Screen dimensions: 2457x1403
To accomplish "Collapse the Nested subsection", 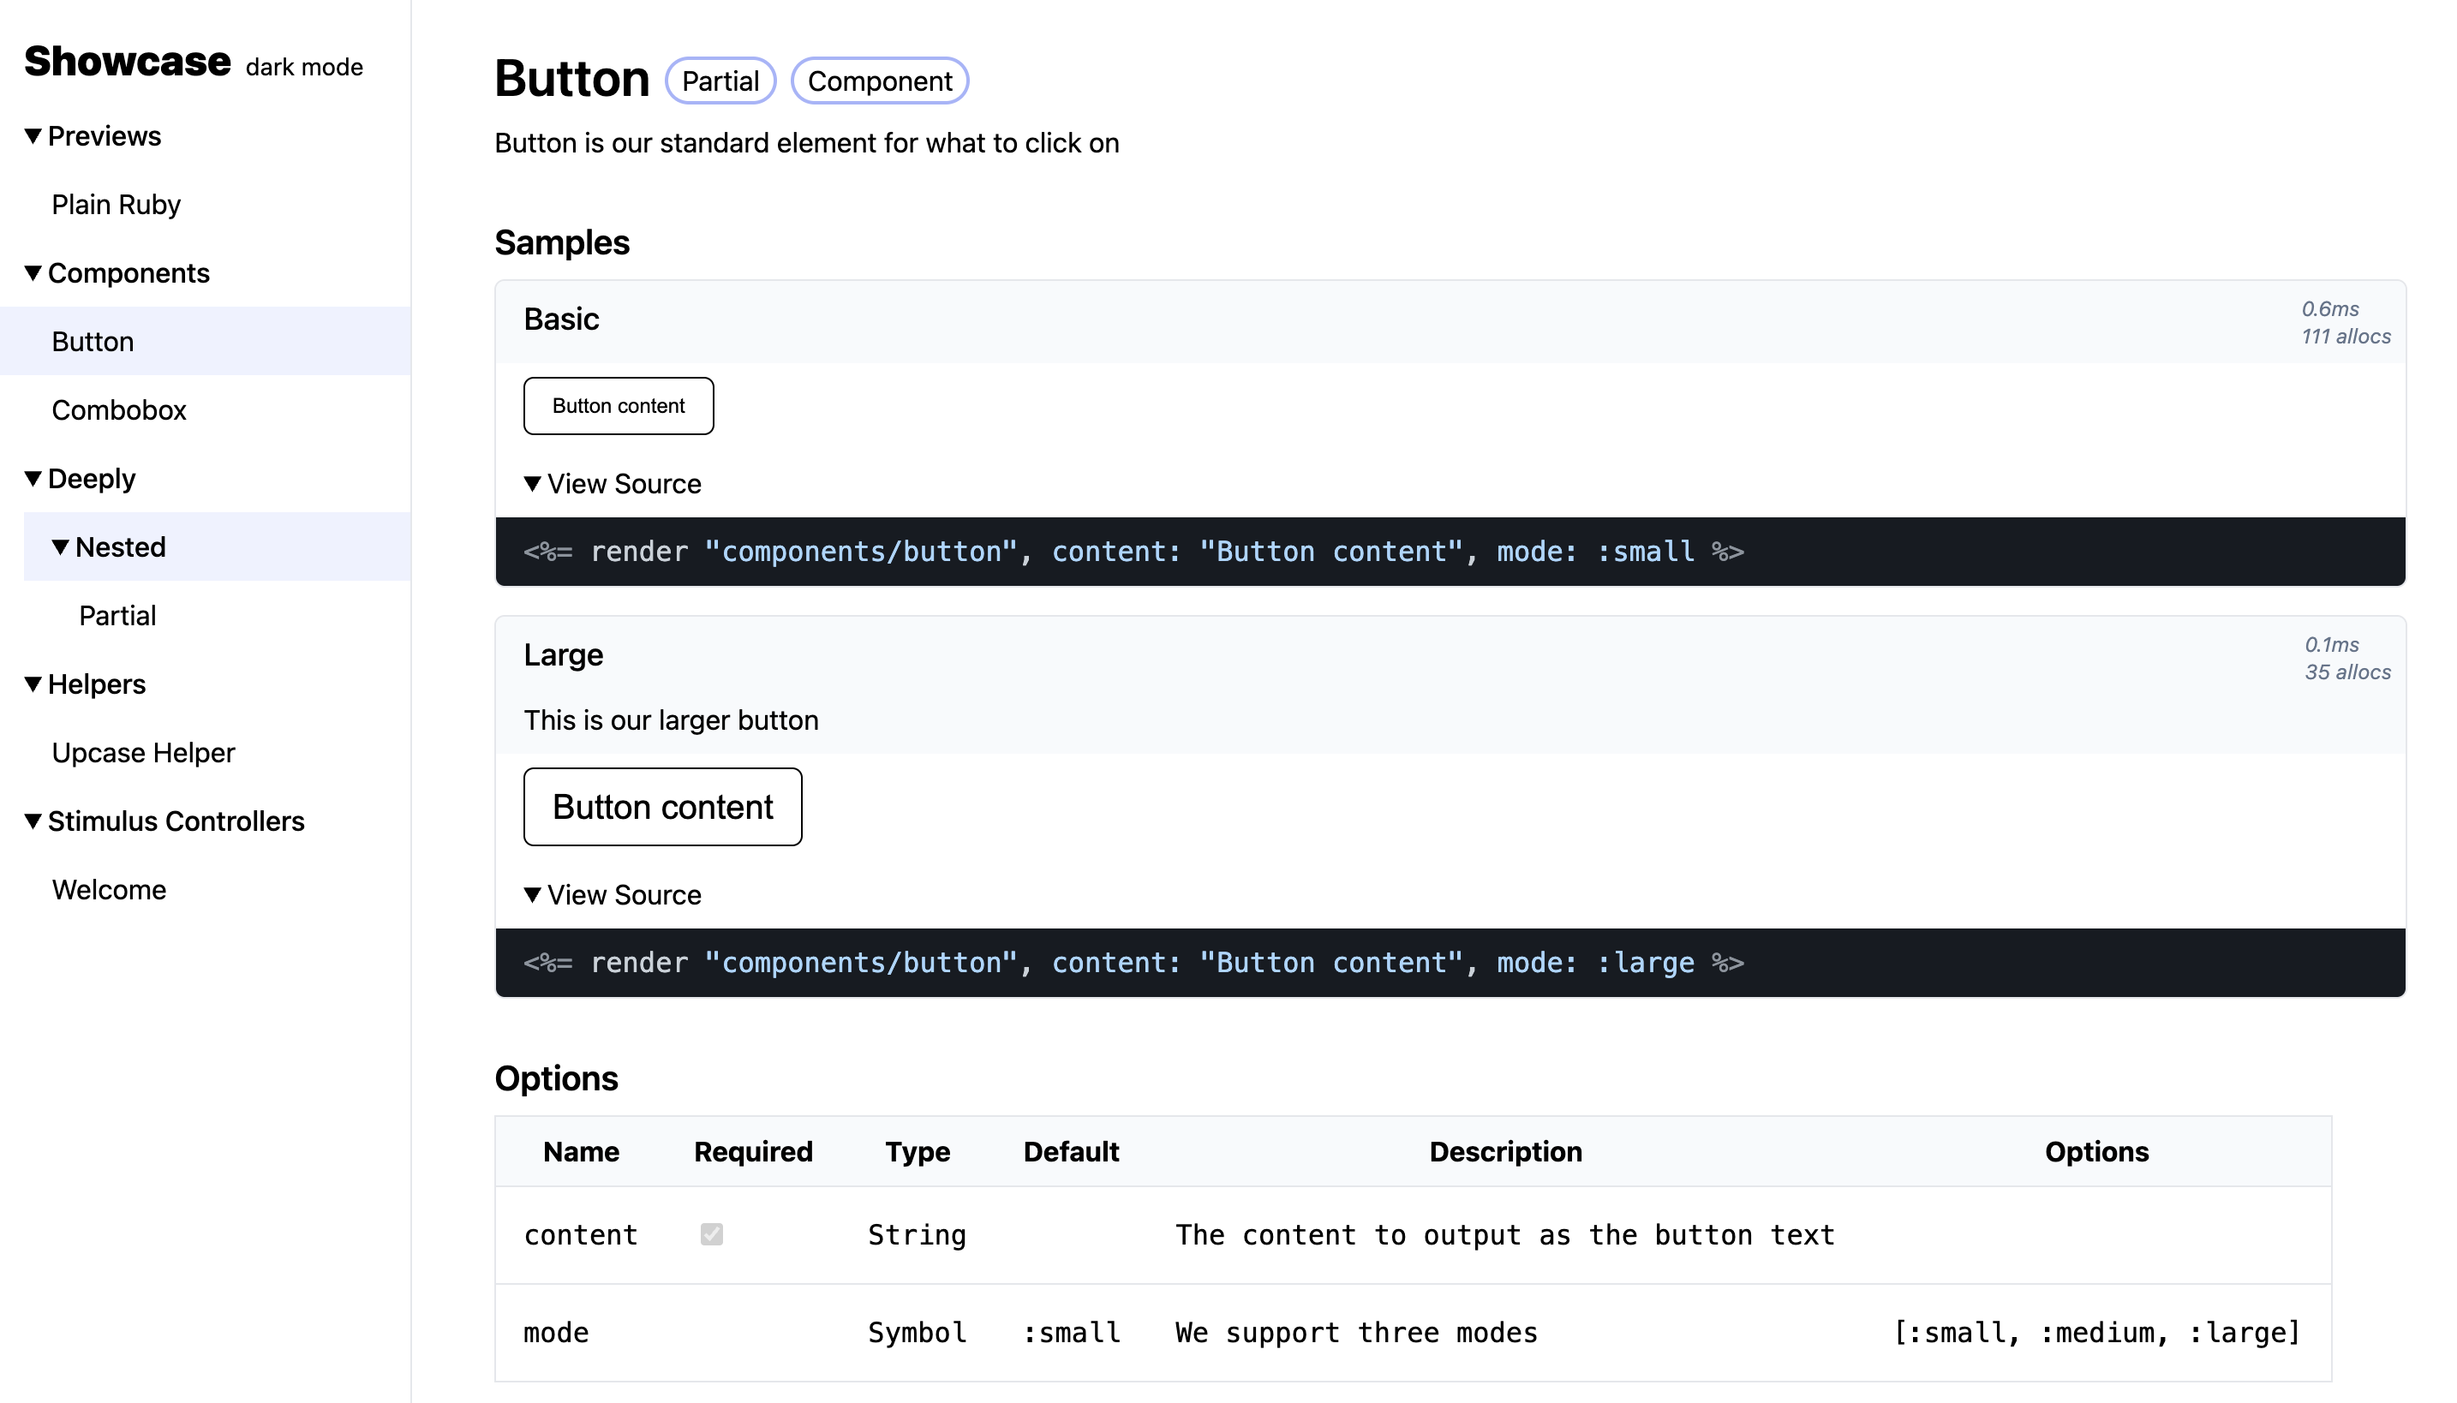I will coord(108,546).
